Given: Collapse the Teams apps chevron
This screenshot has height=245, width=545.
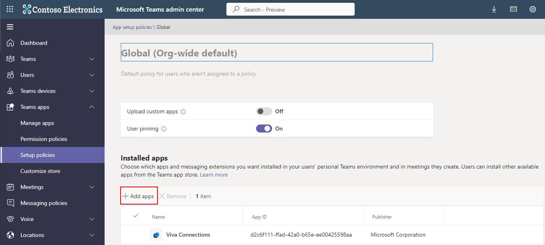Looking at the screenshot, I should pos(92,107).
